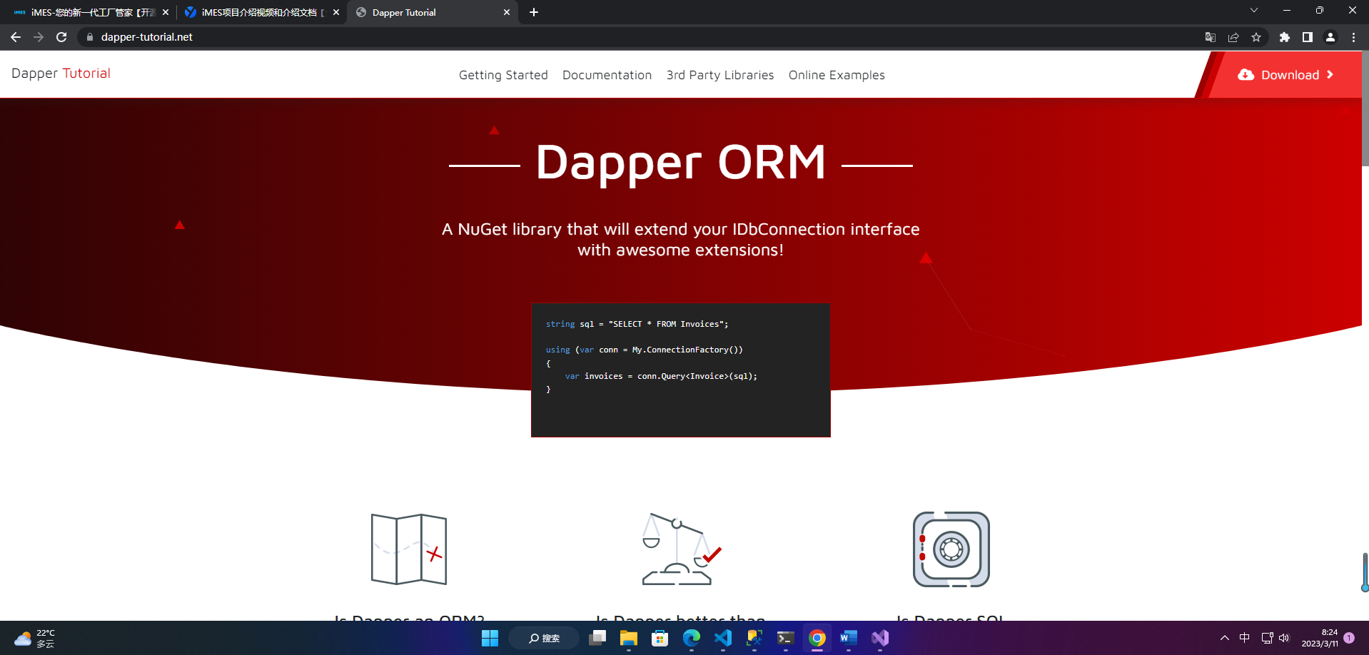The height and width of the screenshot is (655, 1369).
Task: Click the red Download button
Action: [1285, 75]
